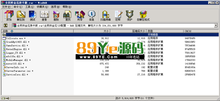Show archive 信息 (Info)
The image size is (220, 101).
[92, 16]
